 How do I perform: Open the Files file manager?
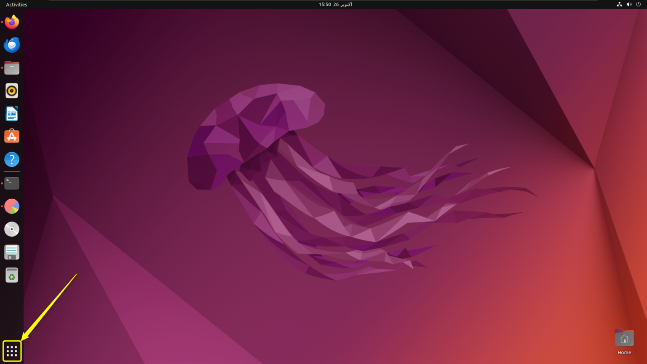(11, 67)
